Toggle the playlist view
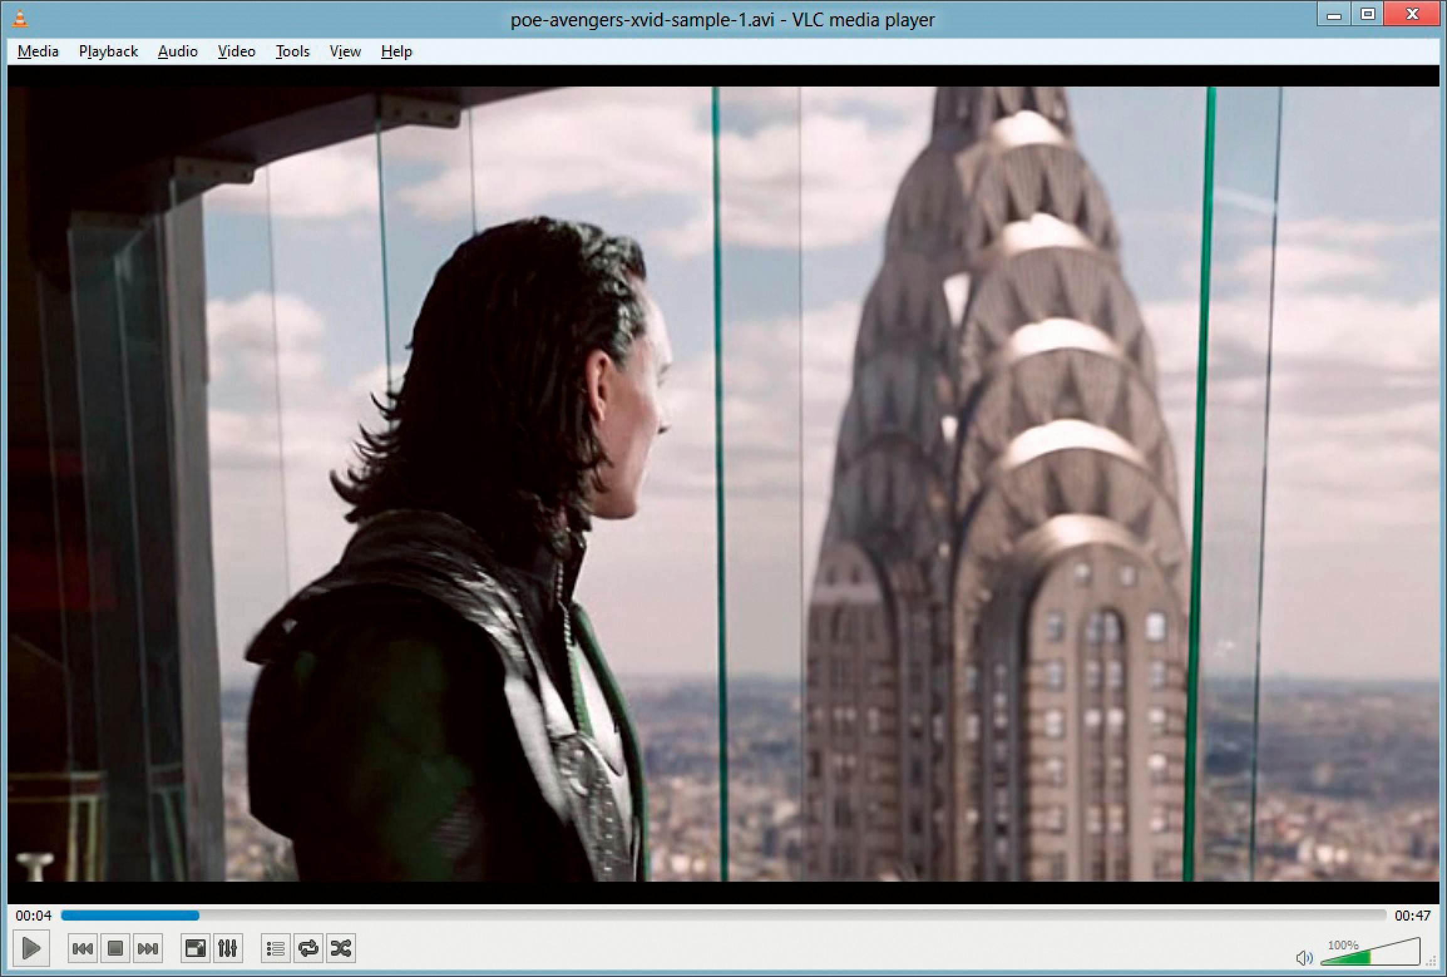The width and height of the screenshot is (1447, 977). click(275, 948)
